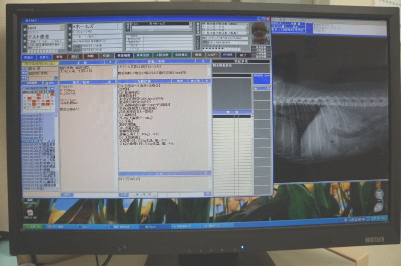Click the 全 button in 主訴 header
The height and width of the screenshot is (266, 401).
(x=110, y=62)
